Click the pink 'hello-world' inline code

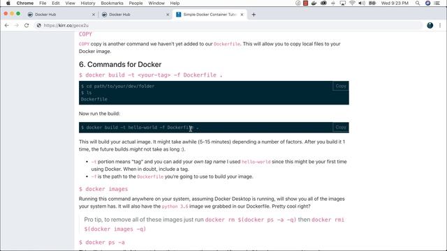coord(256,162)
